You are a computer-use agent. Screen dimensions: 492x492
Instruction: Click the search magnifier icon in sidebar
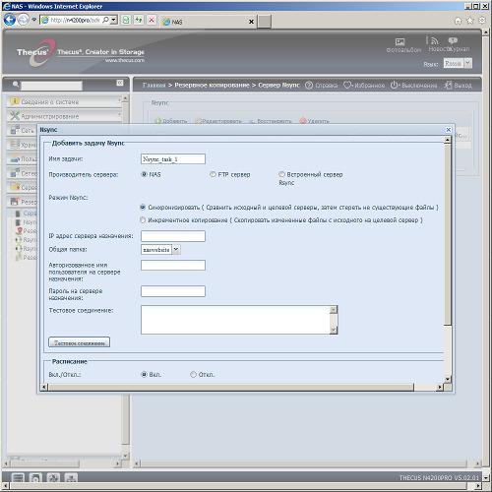pyautogui.click(x=16, y=85)
